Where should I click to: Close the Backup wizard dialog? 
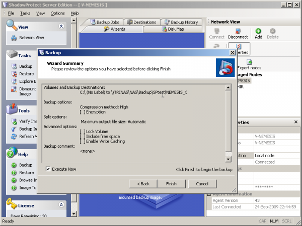(x=233, y=52)
